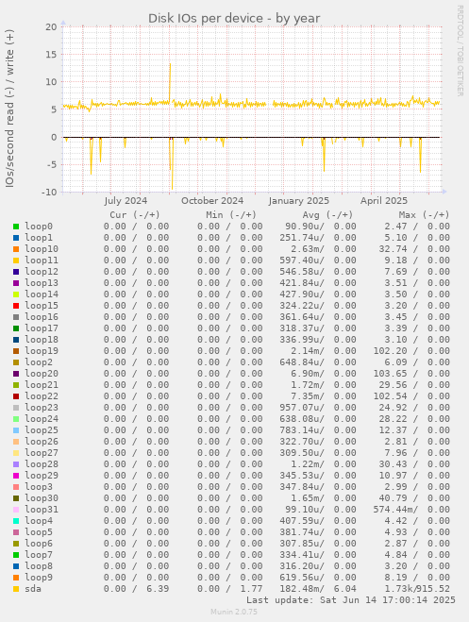This screenshot has width=469, height=622.
Task: Click the 'Cur (-/+)' column header
Action: 135,215
